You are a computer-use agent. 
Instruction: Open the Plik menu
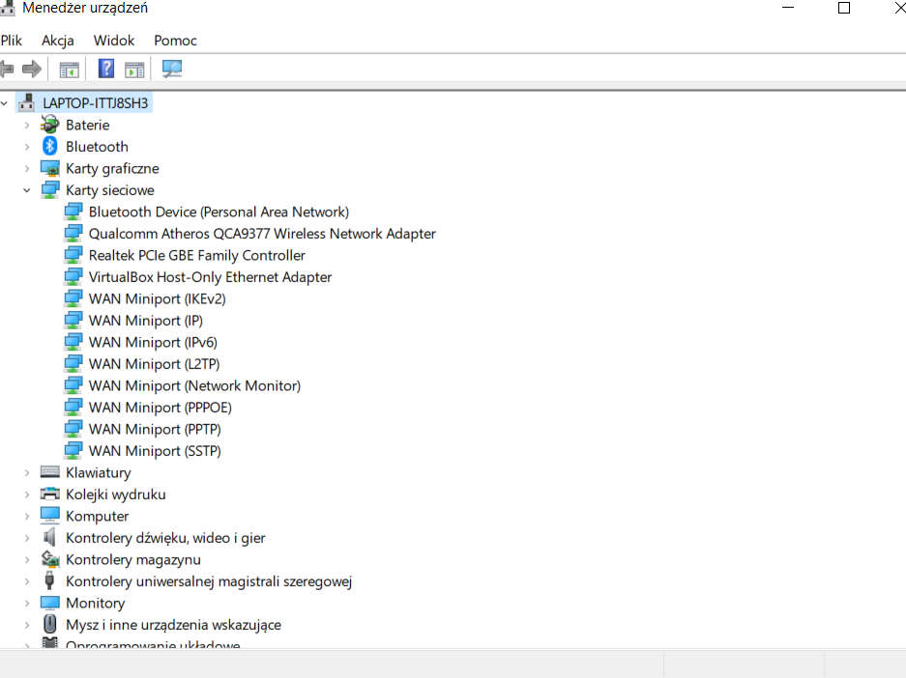click(11, 41)
